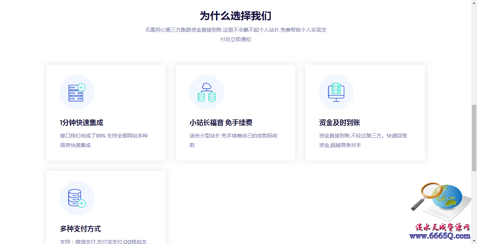Viewport: 477px width, 244px height.
Task: Click the subtitle starting 无需担心第三方跑路
Action: tap(236, 34)
